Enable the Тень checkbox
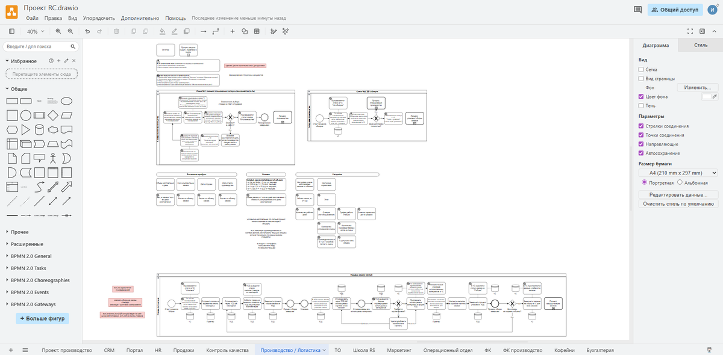This screenshot has height=355, width=723. coord(642,106)
